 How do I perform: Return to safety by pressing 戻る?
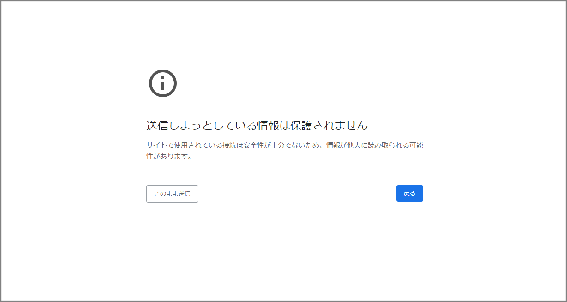click(x=409, y=193)
